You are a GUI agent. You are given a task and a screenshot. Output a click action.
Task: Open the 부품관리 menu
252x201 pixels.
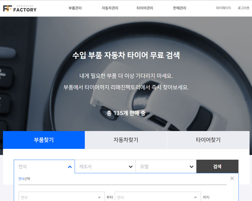point(75,8)
